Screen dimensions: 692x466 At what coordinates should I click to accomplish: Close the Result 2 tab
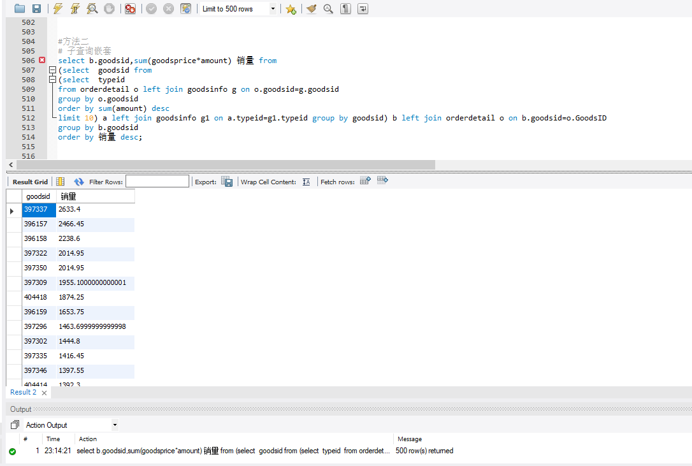coord(44,393)
